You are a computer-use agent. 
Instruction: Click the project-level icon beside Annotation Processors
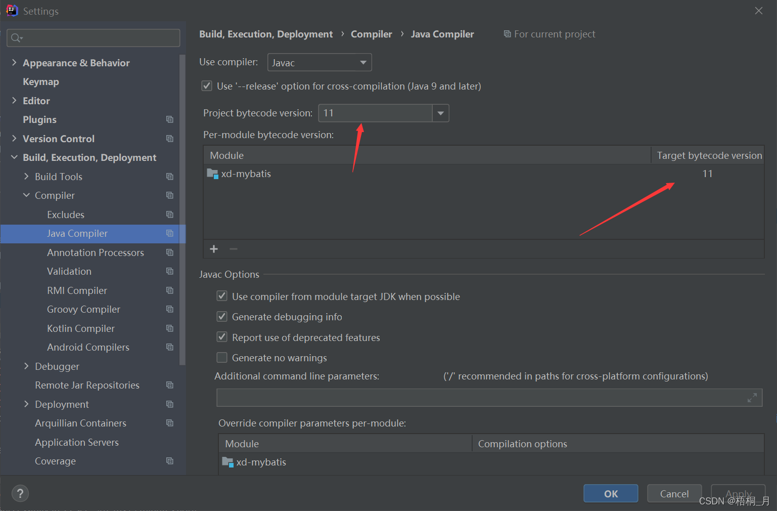tap(170, 252)
